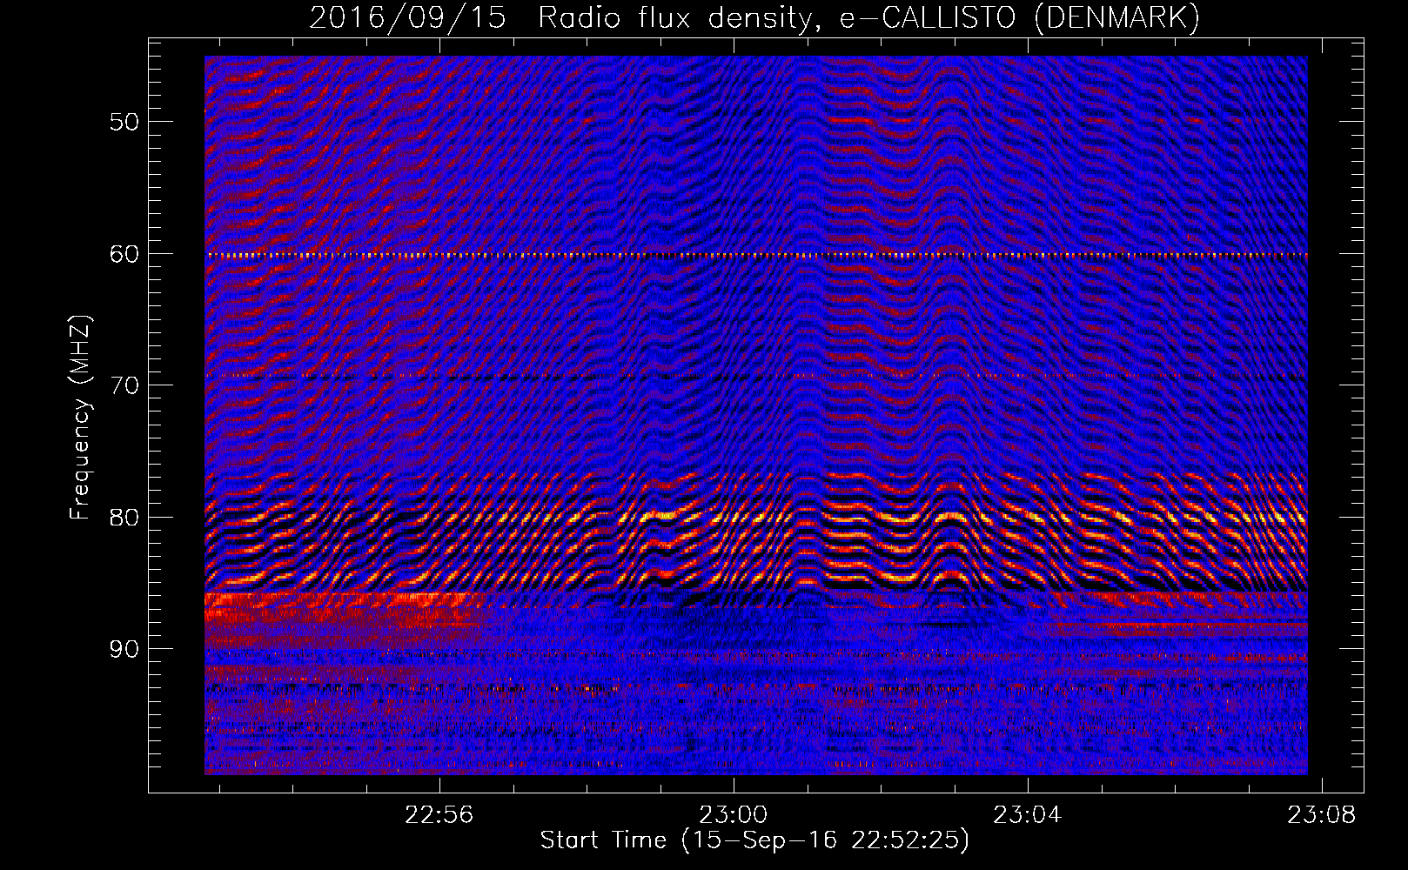Click the '60' frequency tick label
1408x870 pixels.
point(124,254)
